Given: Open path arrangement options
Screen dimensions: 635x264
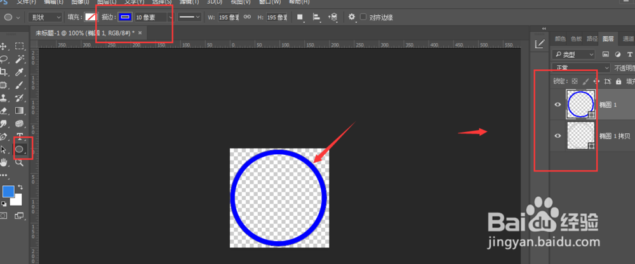Looking at the screenshot, I should pos(333,17).
